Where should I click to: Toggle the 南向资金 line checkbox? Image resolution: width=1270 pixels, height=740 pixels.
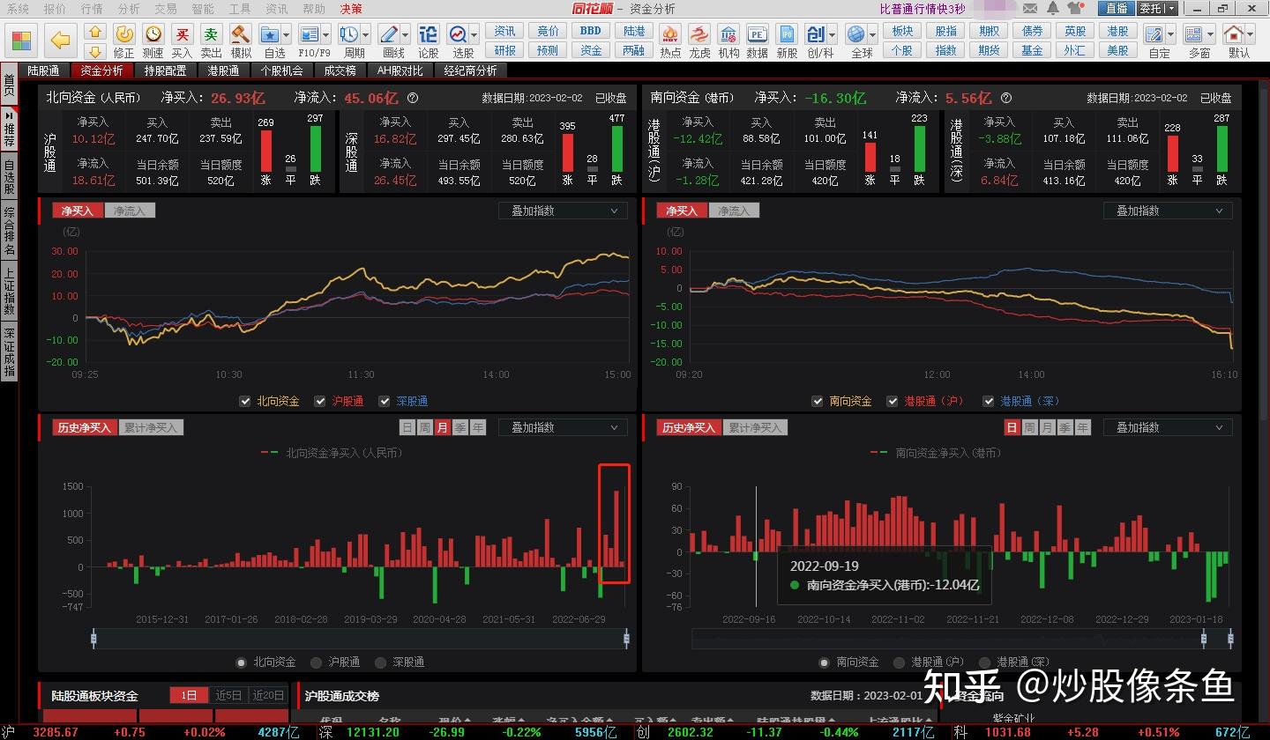coord(818,401)
